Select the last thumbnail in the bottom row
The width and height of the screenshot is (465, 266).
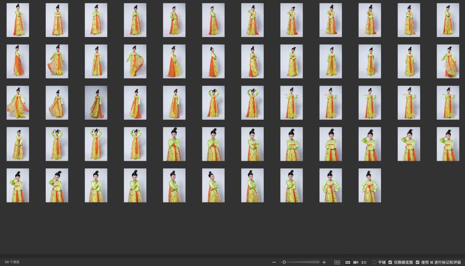tap(370, 185)
